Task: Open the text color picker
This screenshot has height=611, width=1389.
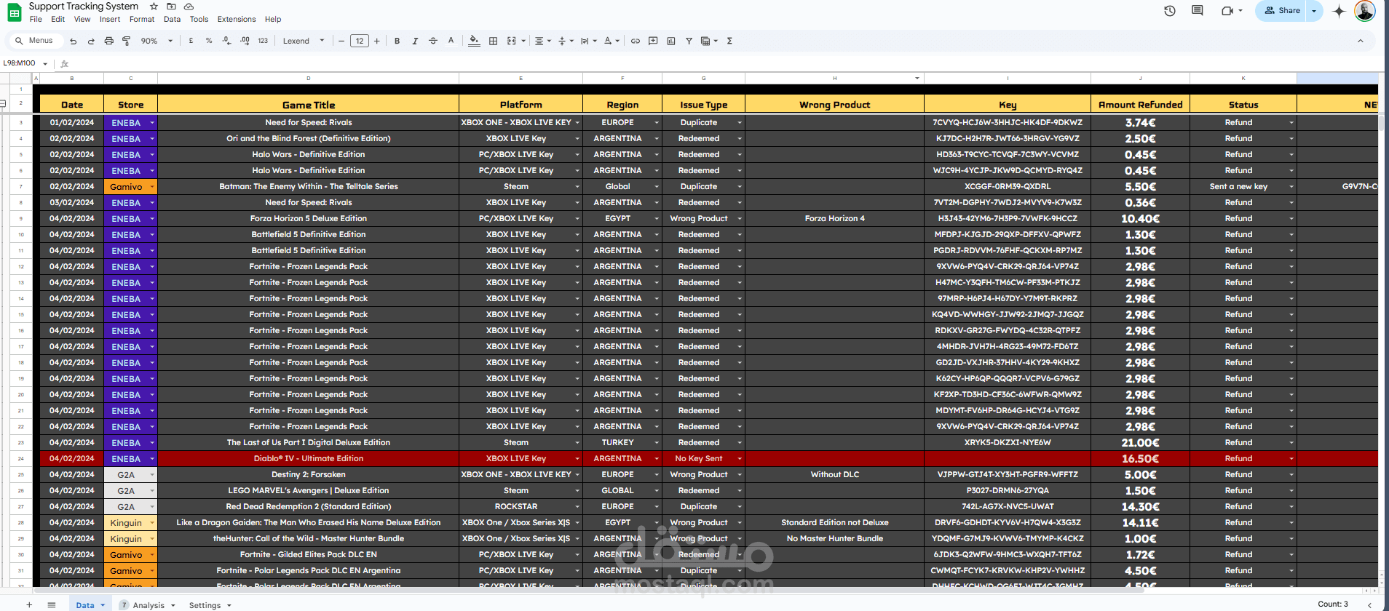Action: click(451, 41)
